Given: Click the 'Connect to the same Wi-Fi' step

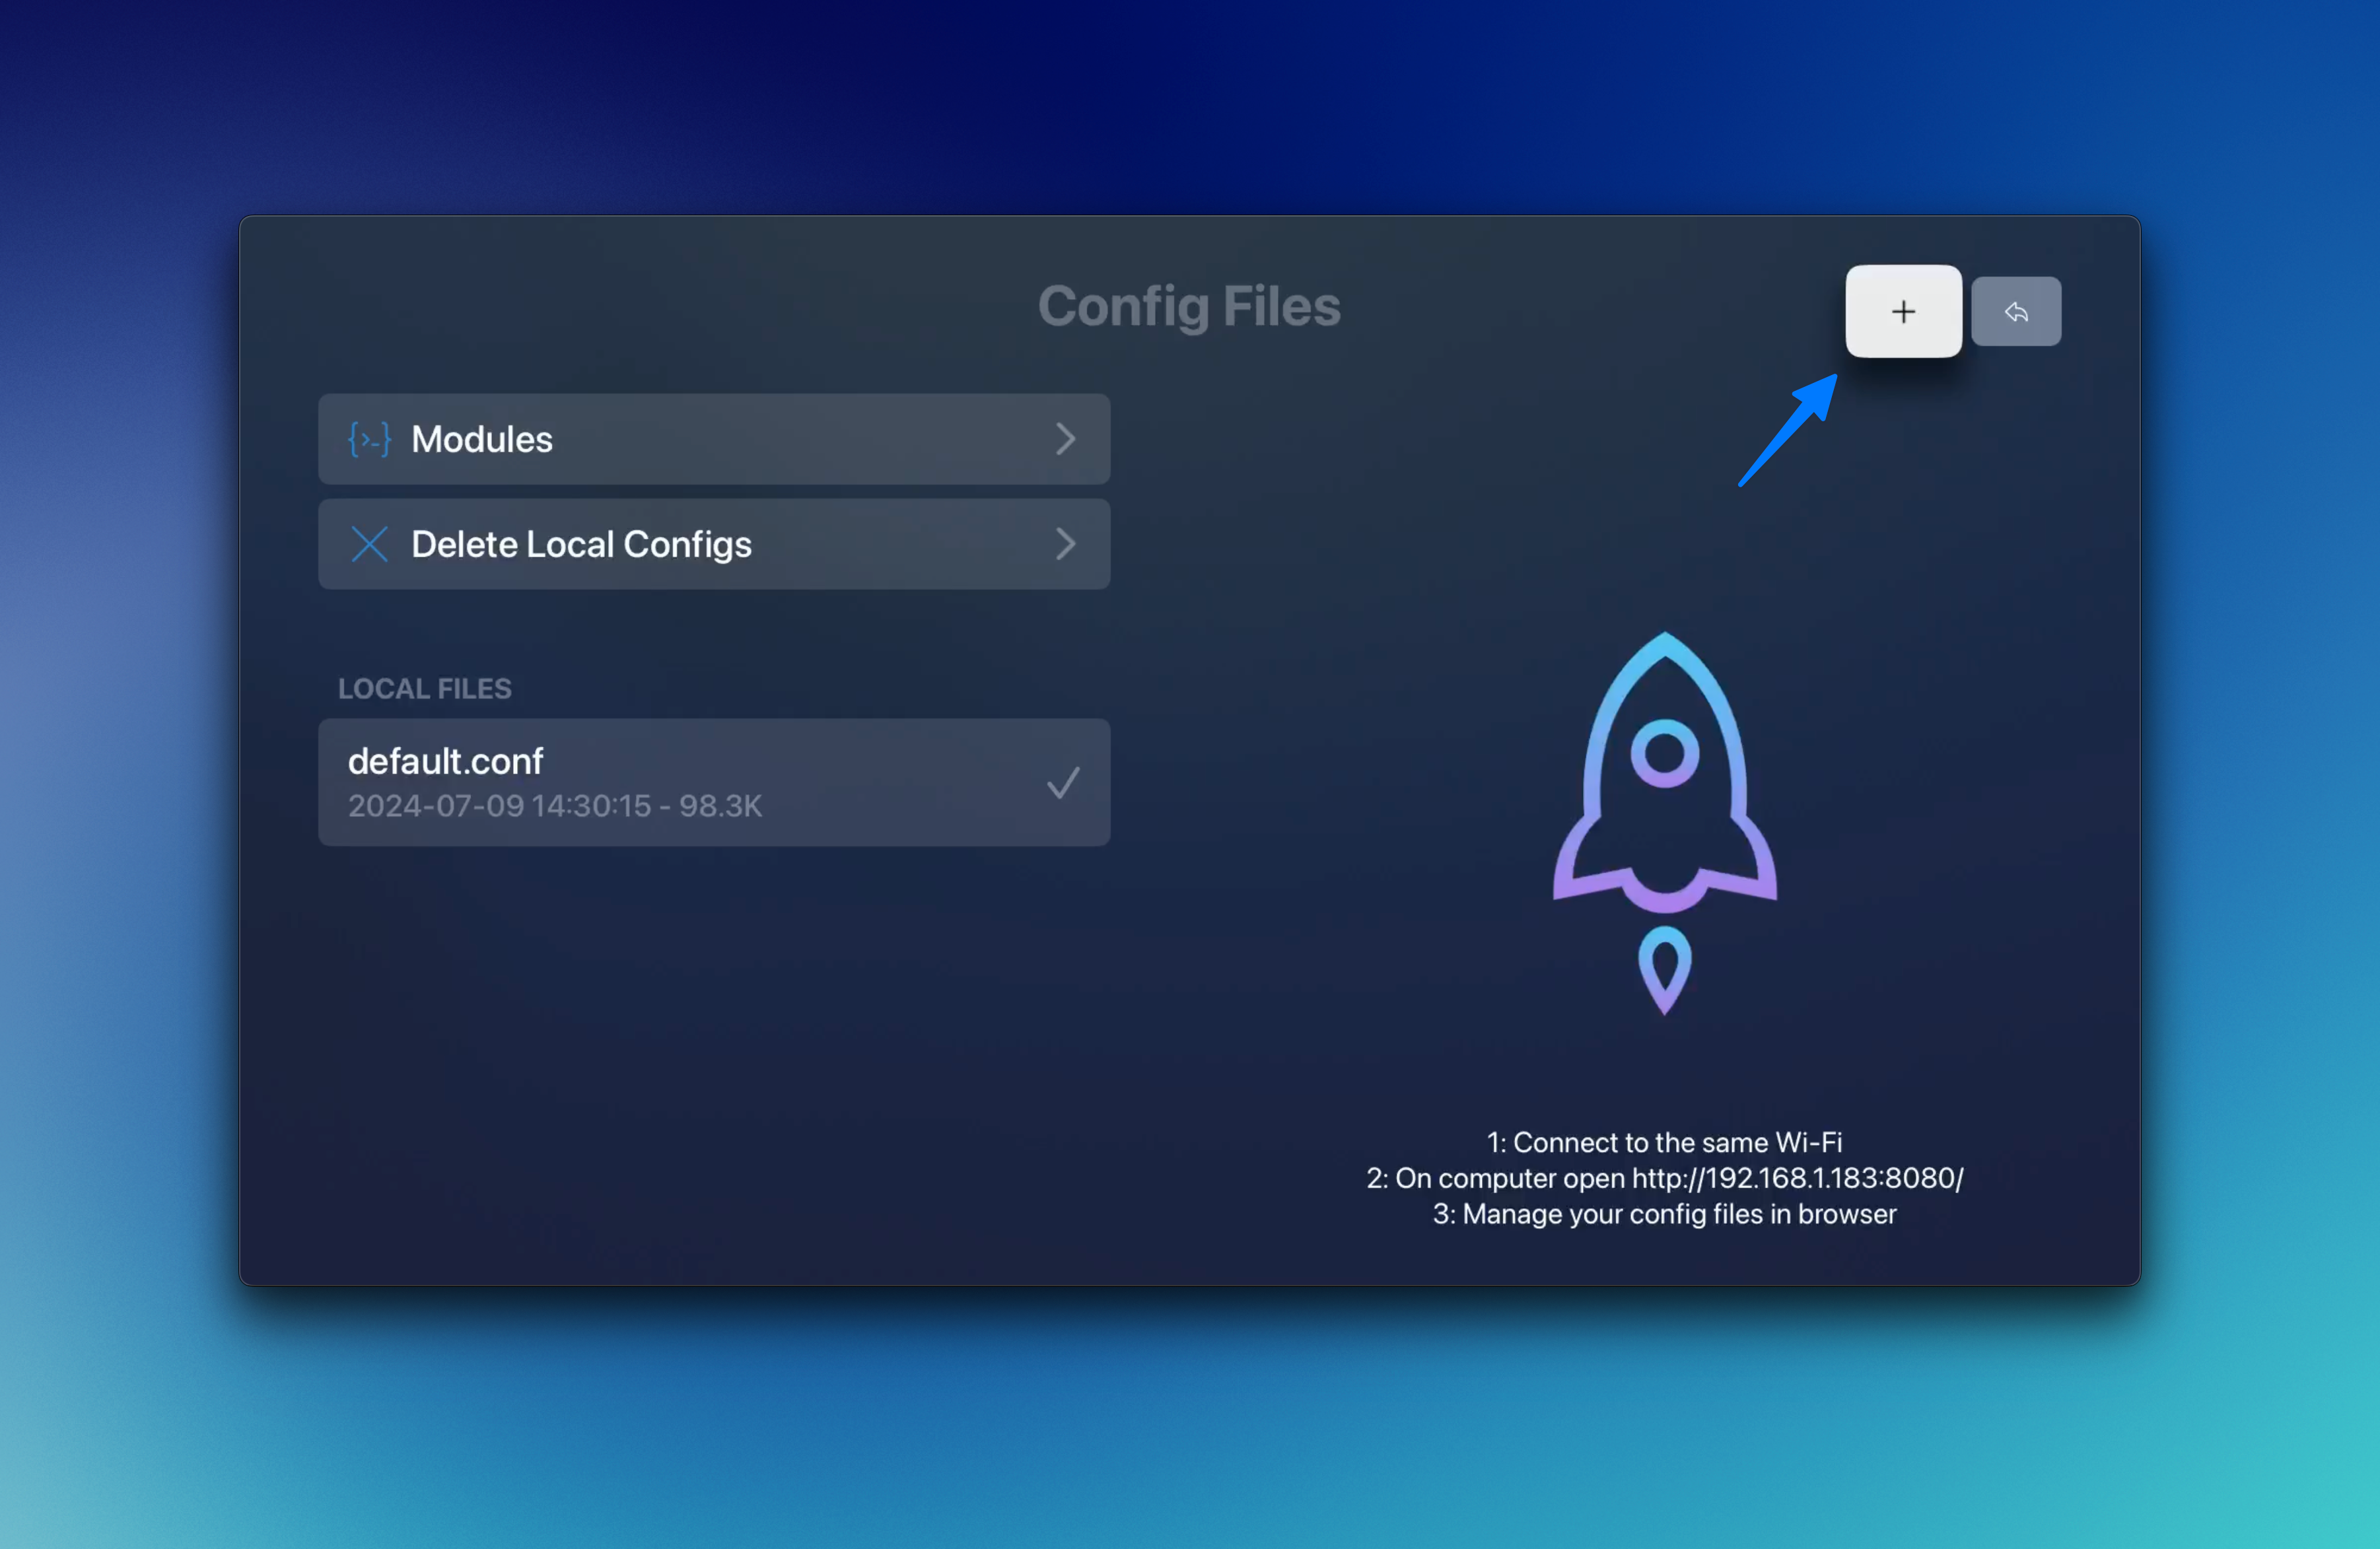Looking at the screenshot, I should tap(1664, 1142).
